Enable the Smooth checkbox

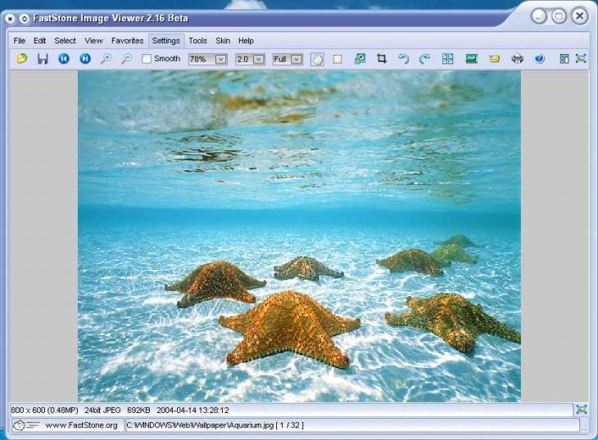pos(147,59)
